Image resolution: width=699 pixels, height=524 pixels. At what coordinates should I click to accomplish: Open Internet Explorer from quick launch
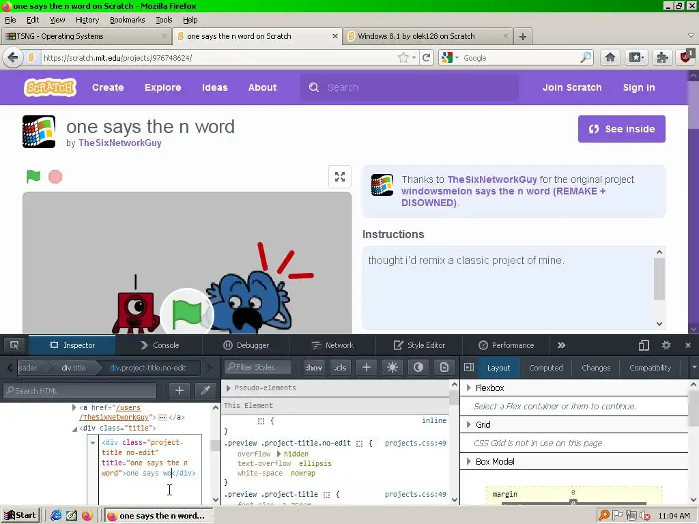[56, 516]
